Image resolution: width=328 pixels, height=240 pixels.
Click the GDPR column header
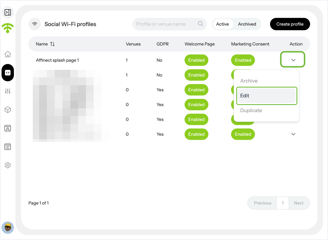[x=163, y=44]
